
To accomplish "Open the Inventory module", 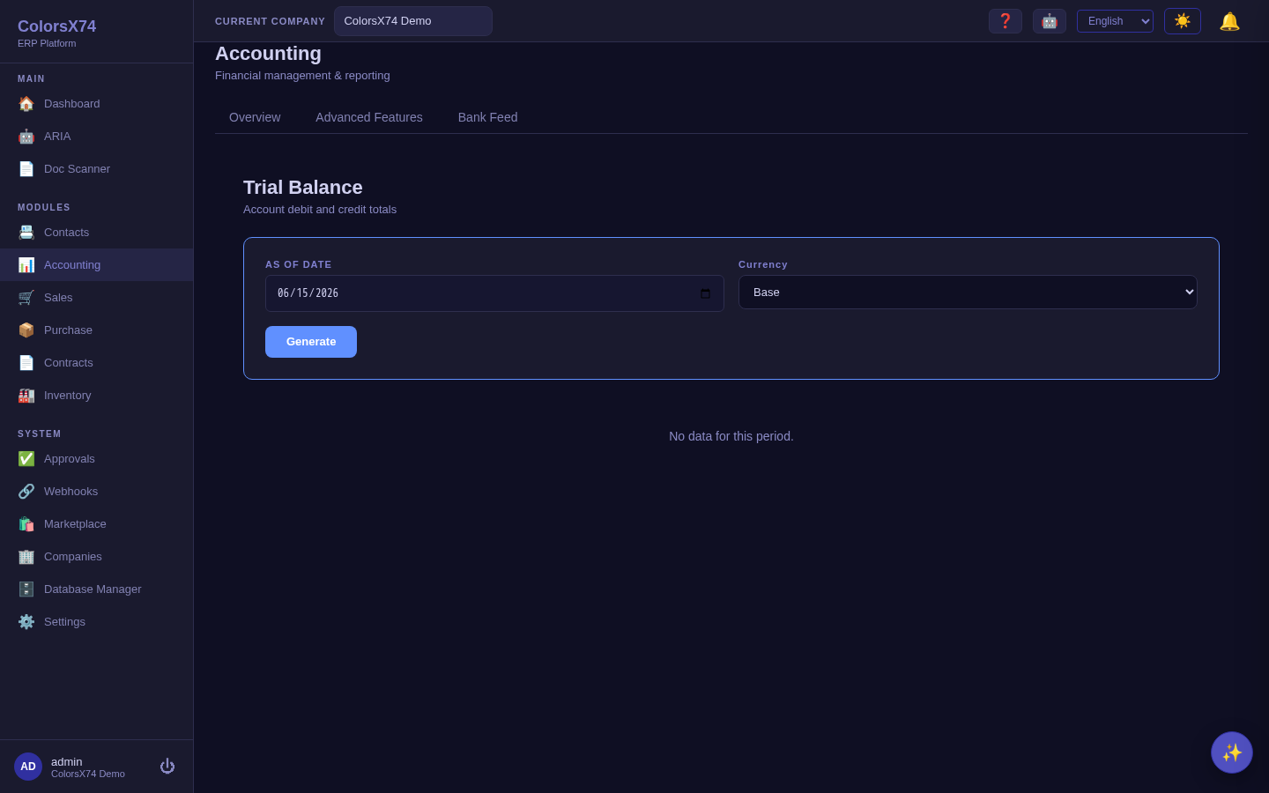I will point(96,396).
